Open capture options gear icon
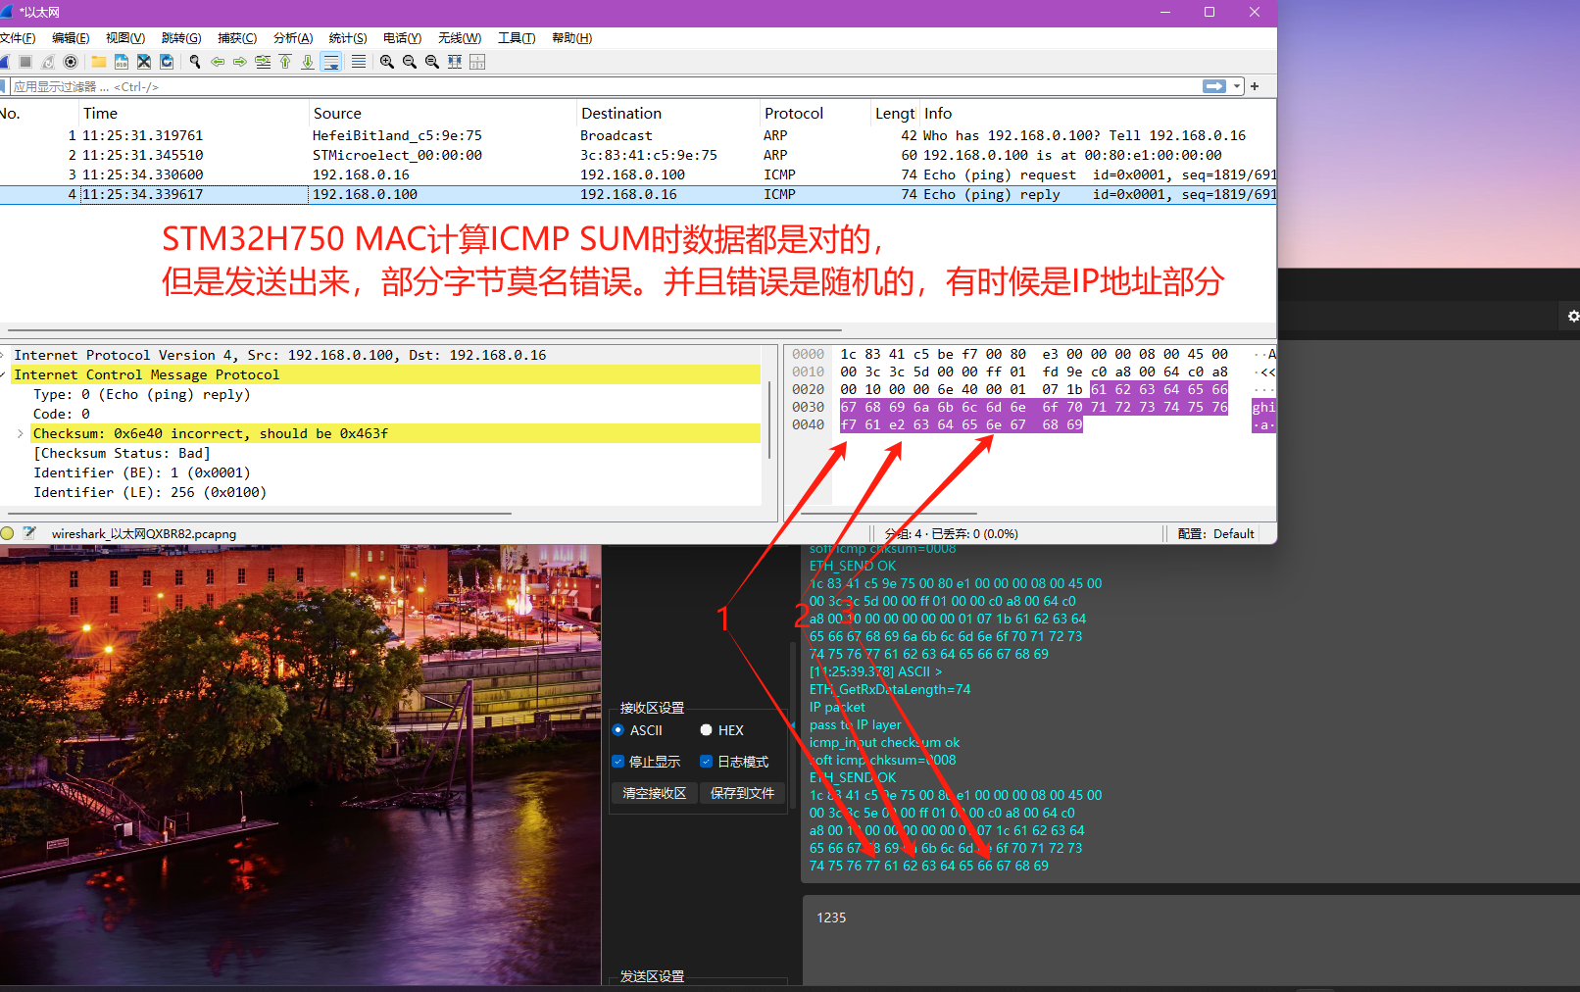The width and height of the screenshot is (1580, 992). 70,62
